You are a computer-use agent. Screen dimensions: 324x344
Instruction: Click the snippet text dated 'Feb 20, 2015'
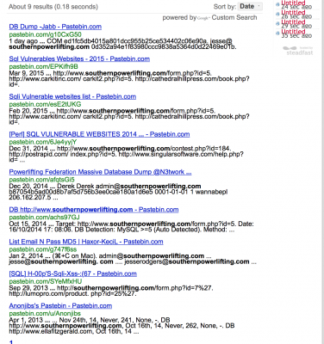pyautogui.click(x=129, y=116)
